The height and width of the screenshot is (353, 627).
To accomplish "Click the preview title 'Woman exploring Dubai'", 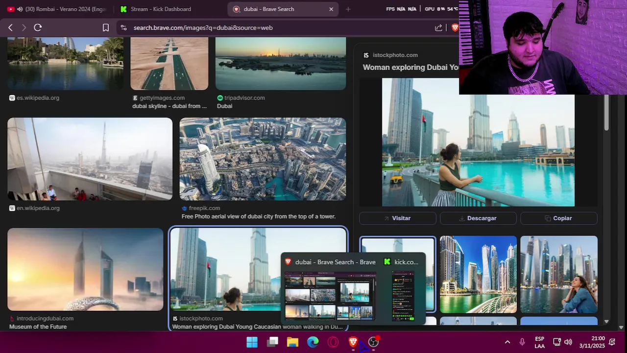I will [x=410, y=68].
